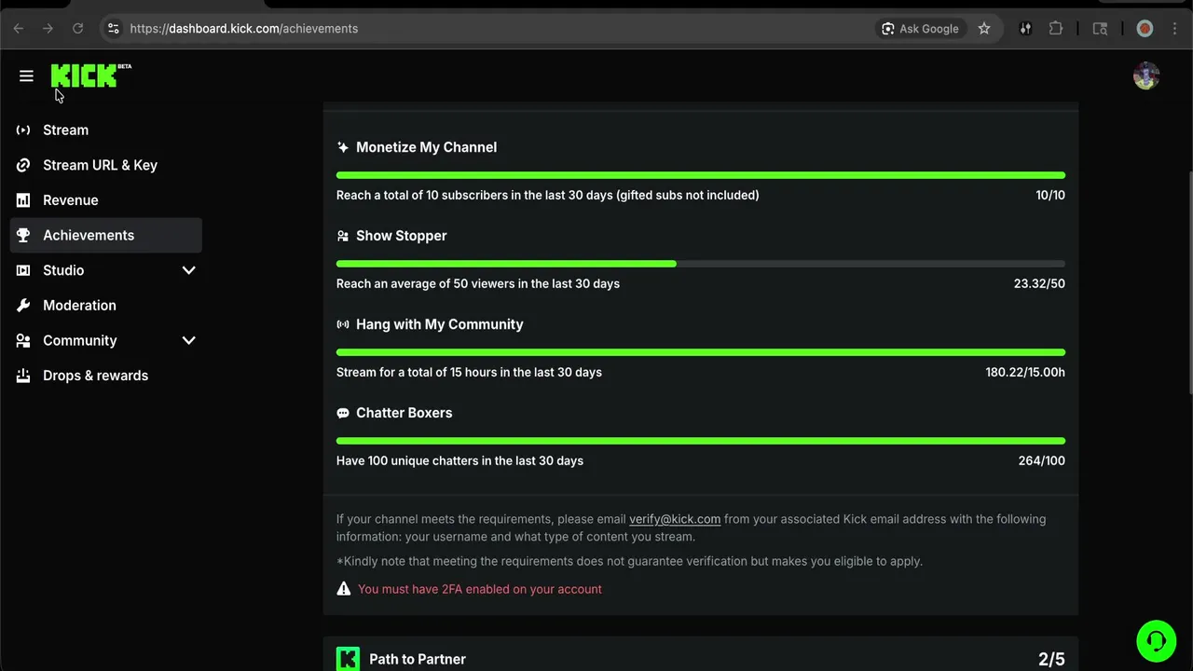Click the user profile avatar
The image size is (1193, 671).
[x=1145, y=76]
